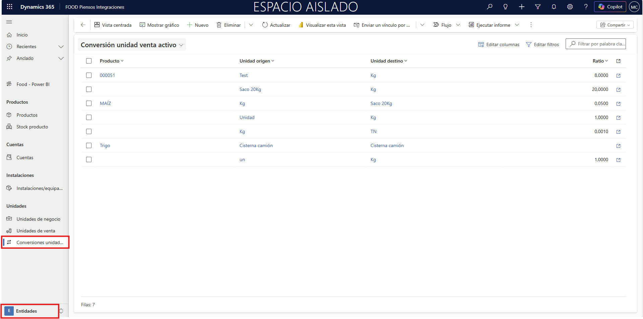Viewport: 643px width, 319px height.
Task: Open the settings gear icon
Action: 570,7
